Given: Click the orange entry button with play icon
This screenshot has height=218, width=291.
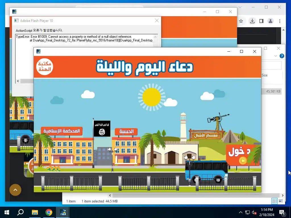Looking at the screenshot, I should tap(242, 155).
